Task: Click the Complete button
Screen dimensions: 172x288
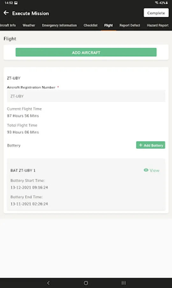Action: pos(156,13)
